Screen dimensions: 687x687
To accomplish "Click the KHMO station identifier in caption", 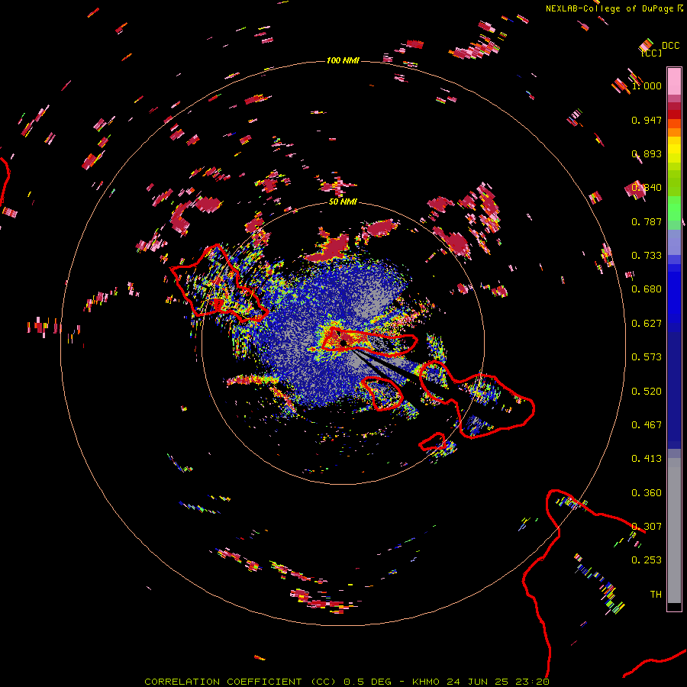I will (425, 682).
